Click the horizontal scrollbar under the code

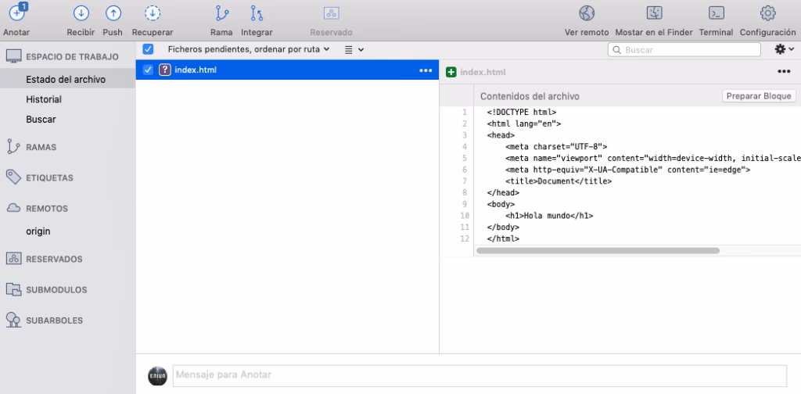point(598,251)
